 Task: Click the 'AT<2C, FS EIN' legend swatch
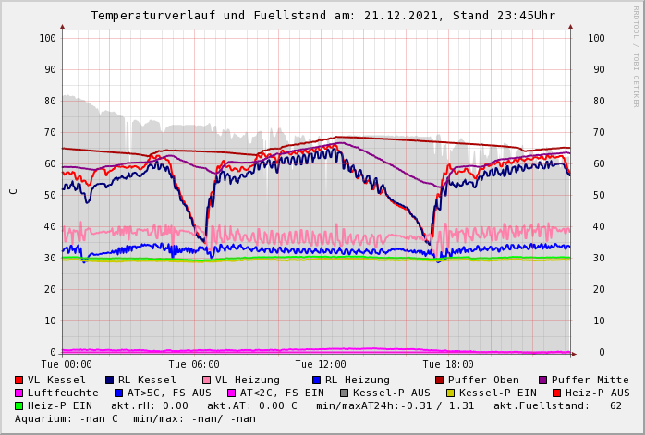coord(231,393)
